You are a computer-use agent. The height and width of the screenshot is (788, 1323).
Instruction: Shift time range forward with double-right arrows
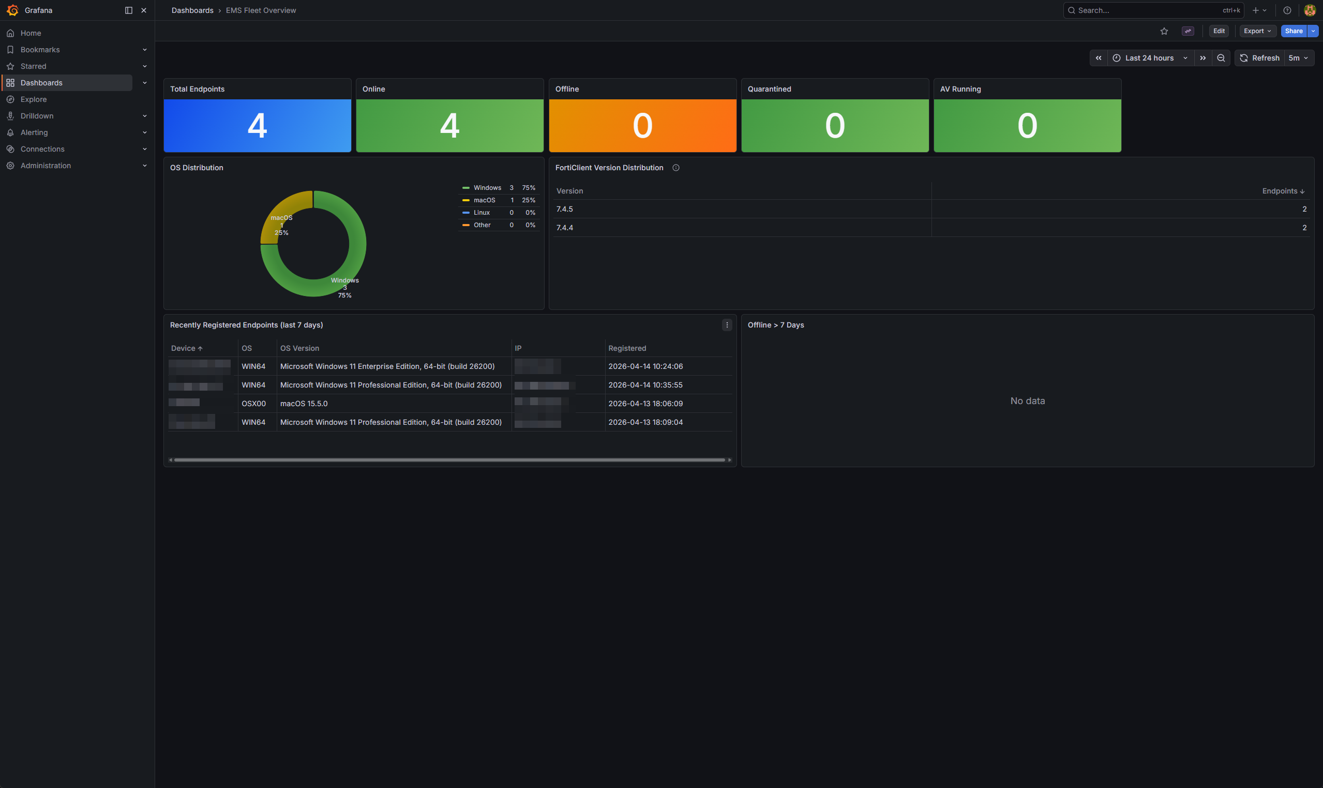(x=1202, y=58)
